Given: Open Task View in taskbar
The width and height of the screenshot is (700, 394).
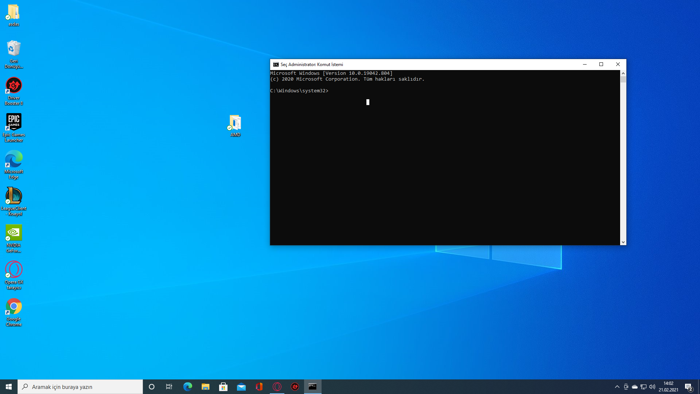Looking at the screenshot, I should [x=169, y=387].
